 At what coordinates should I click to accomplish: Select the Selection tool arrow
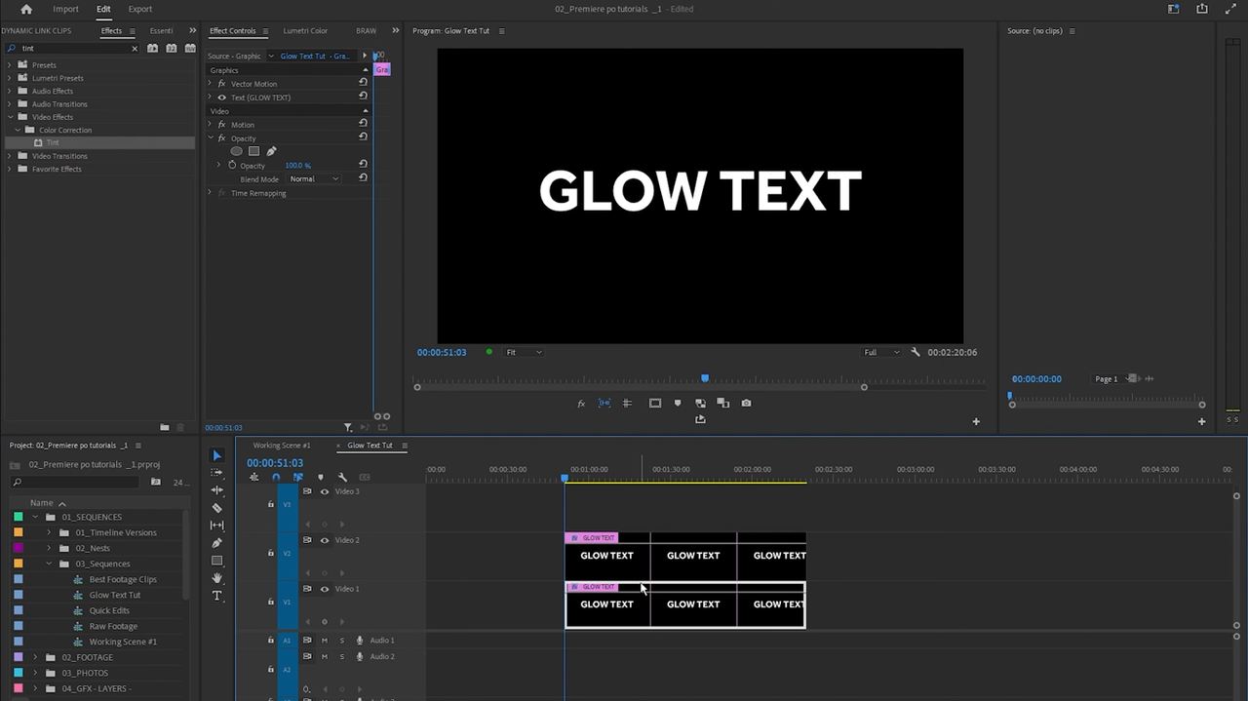coord(216,455)
